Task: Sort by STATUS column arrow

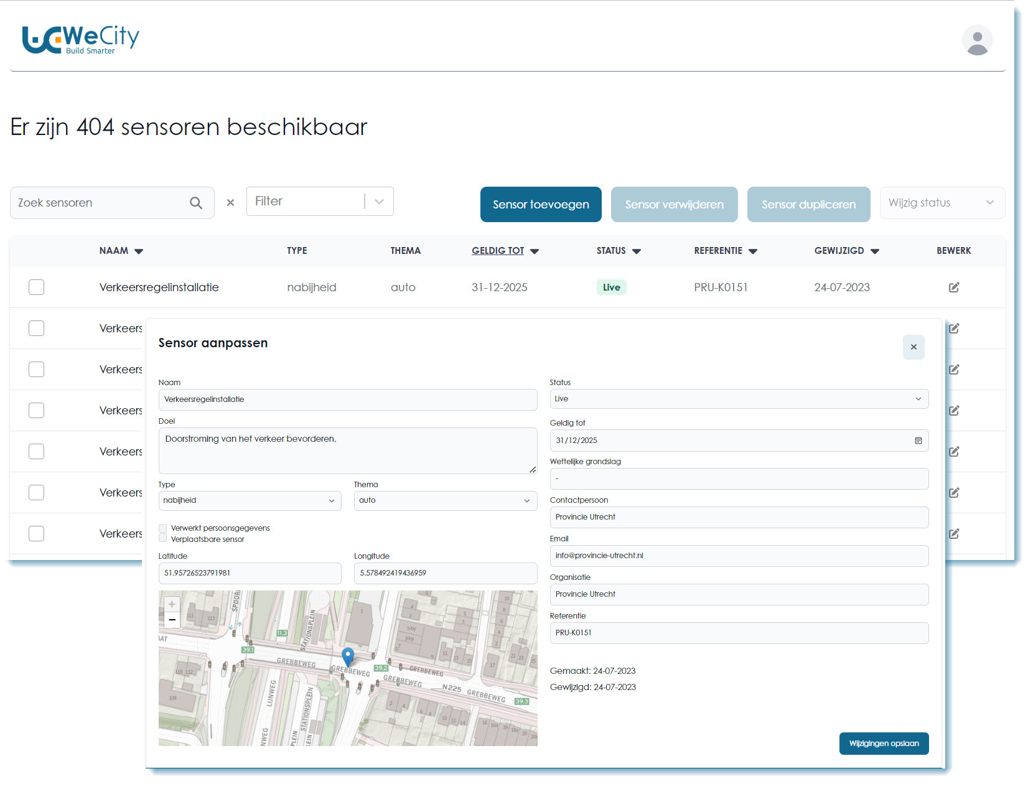Action: click(x=637, y=251)
